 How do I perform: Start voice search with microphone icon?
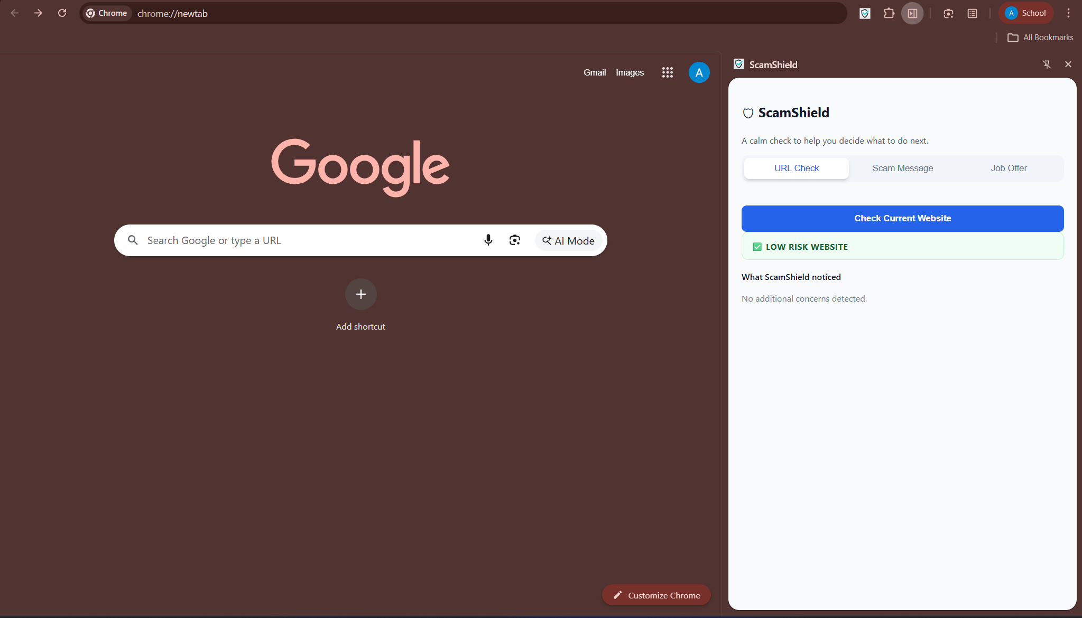pyautogui.click(x=488, y=240)
